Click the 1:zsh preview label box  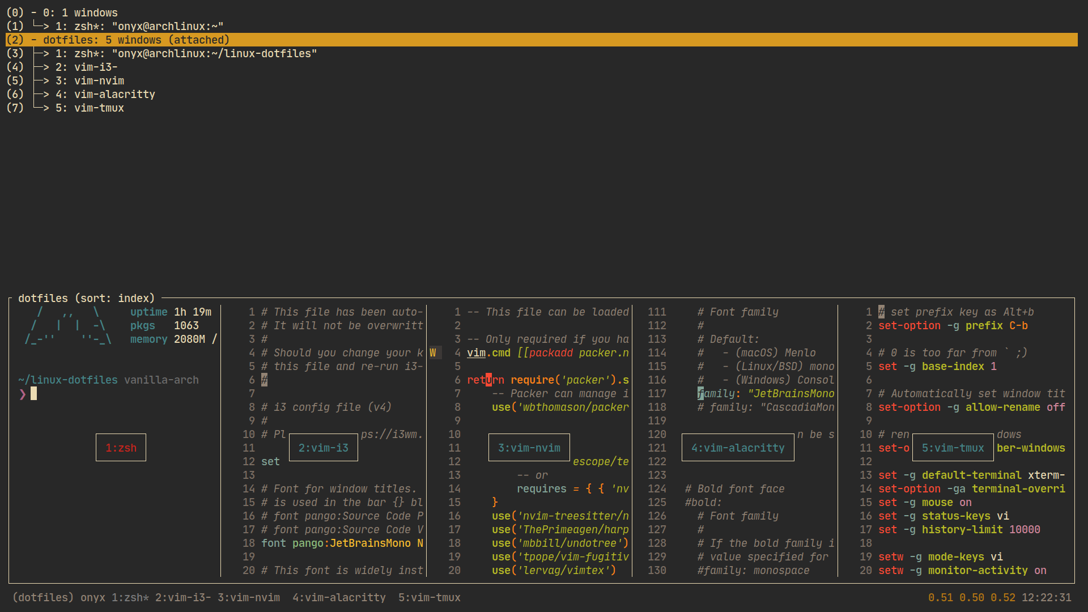point(121,448)
